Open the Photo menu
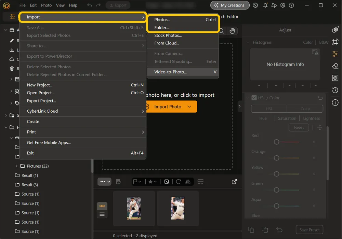This screenshot has width=342, height=239. pyautogui.click(x=47, y=5)
